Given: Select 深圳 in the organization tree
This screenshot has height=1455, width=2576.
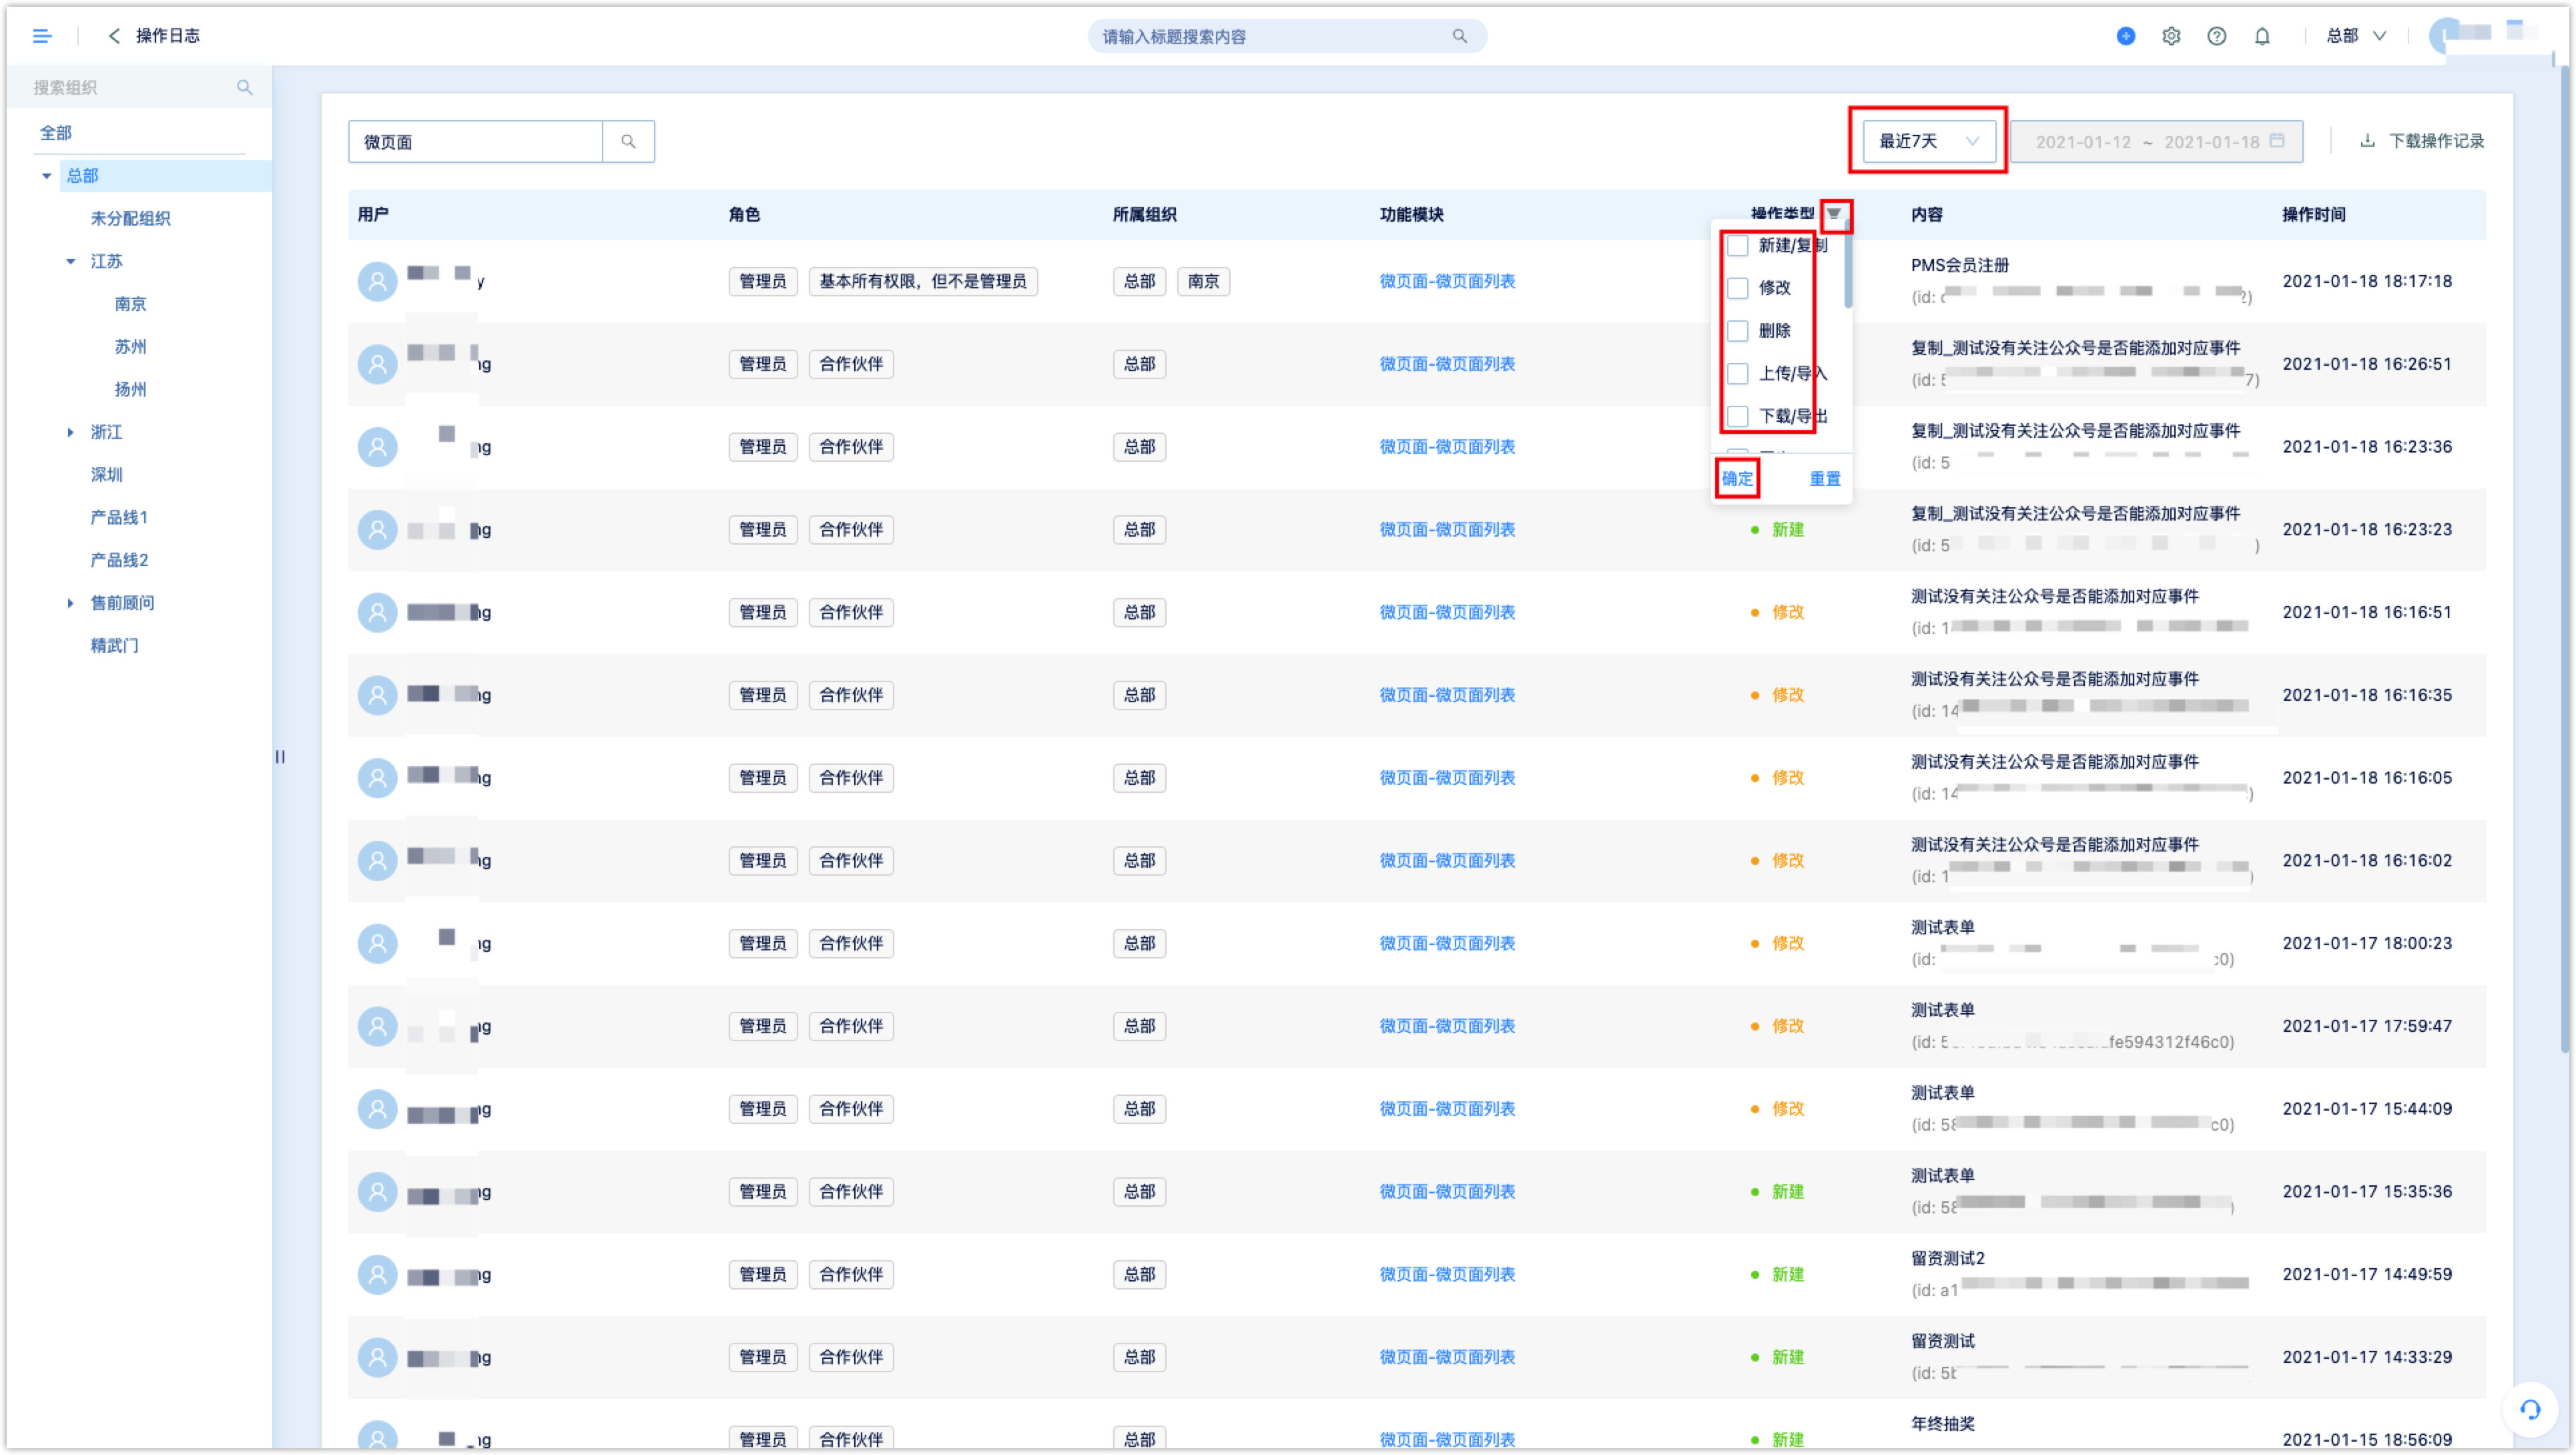Looking at the screenshot, I should 106,474.
